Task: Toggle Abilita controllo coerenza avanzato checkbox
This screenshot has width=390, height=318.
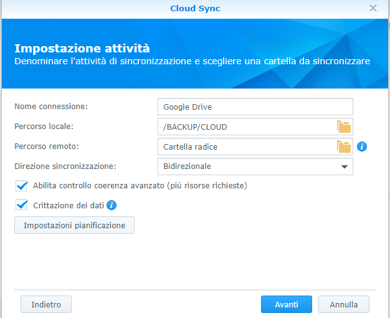Action: coord(21,186)
